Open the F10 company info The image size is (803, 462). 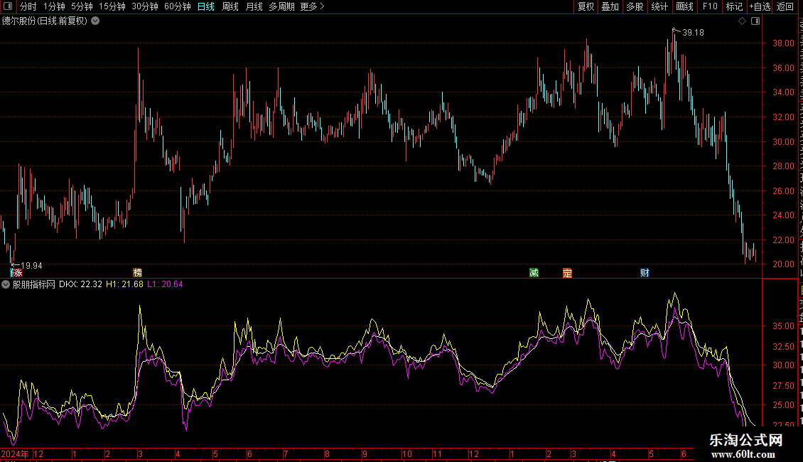(x=710, y=6)
